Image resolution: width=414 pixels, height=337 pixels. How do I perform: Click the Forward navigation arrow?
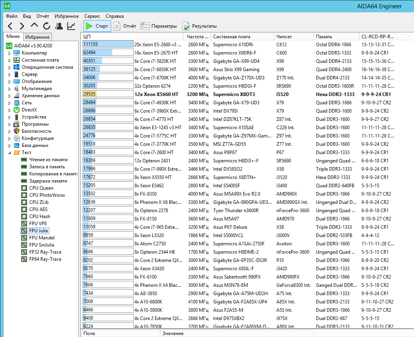click(x=22, y=26)
